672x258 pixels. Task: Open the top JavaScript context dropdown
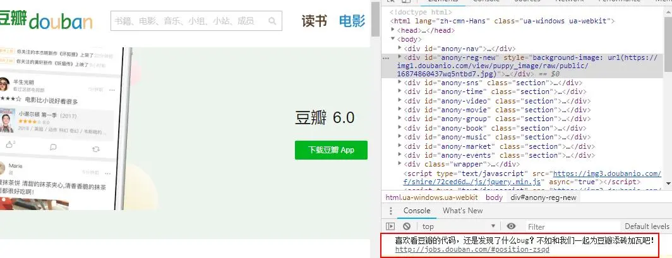[x=459, y=226]
